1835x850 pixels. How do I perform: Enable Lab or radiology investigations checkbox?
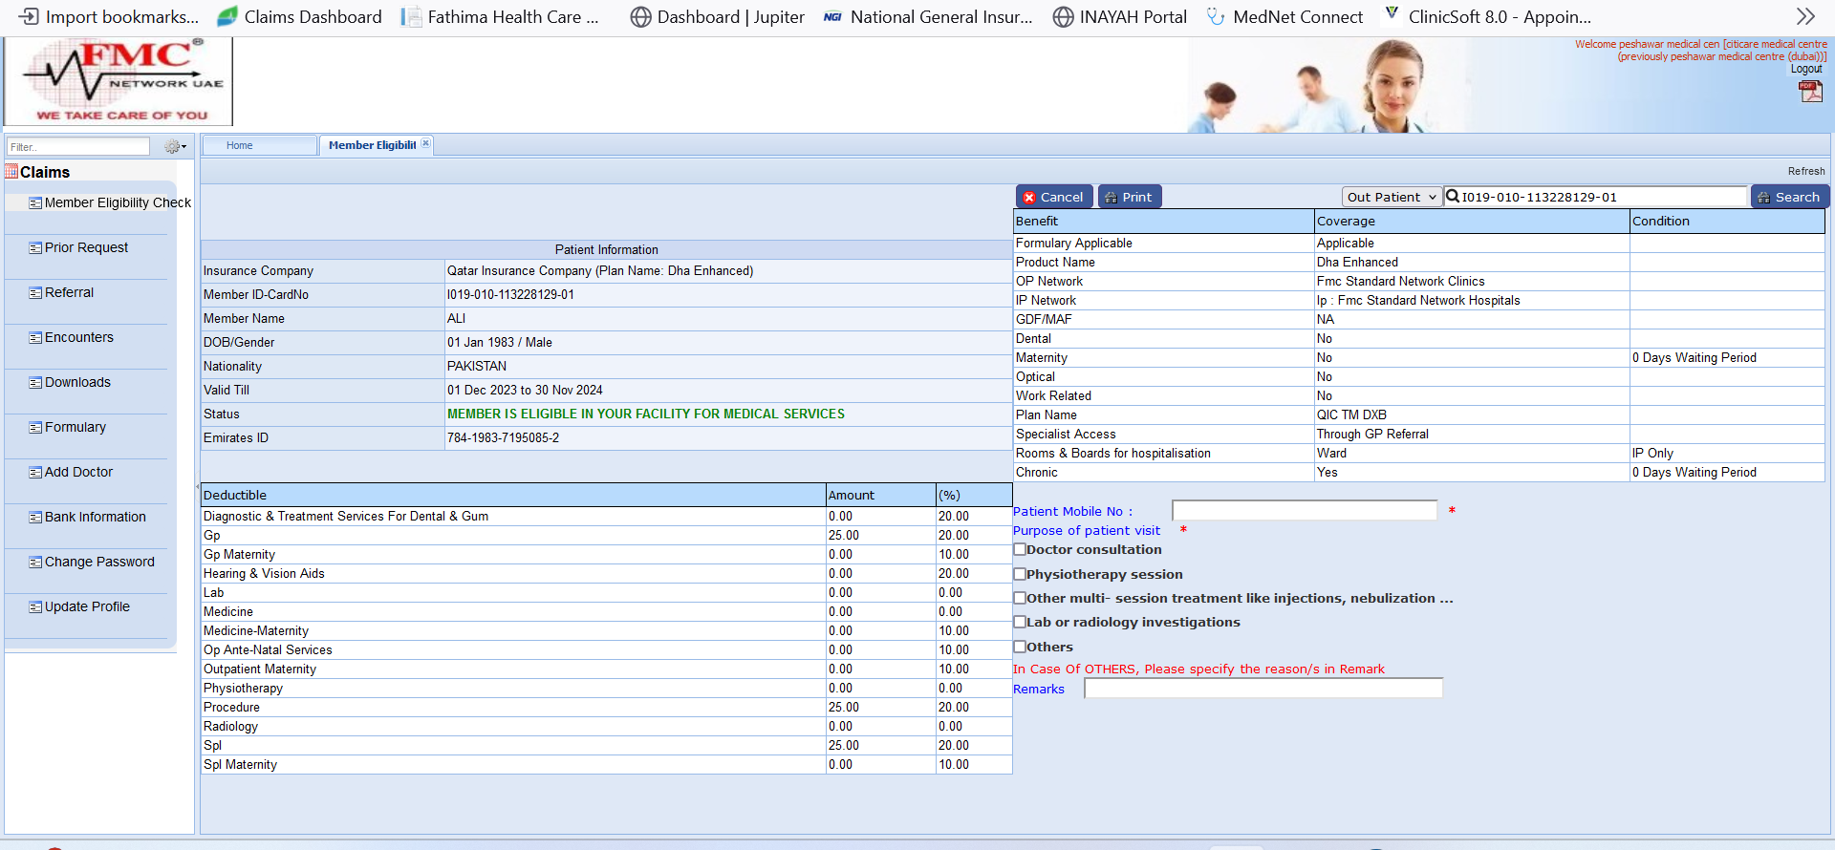point(1020,622)
